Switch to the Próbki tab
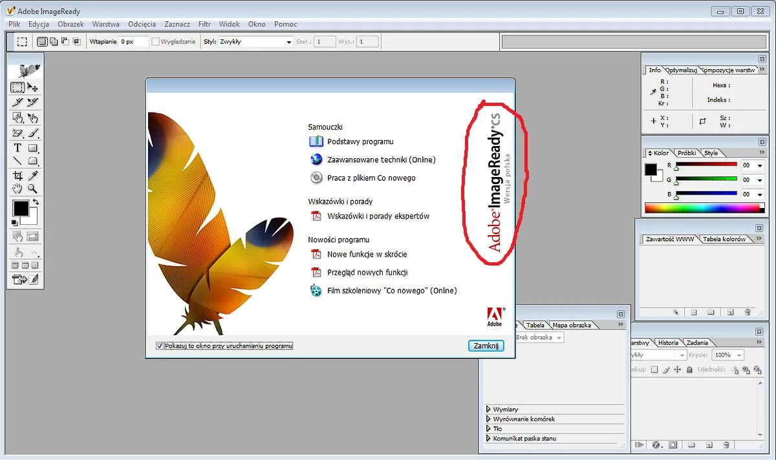This screenshot has height=460, width=776. [687, 153]
